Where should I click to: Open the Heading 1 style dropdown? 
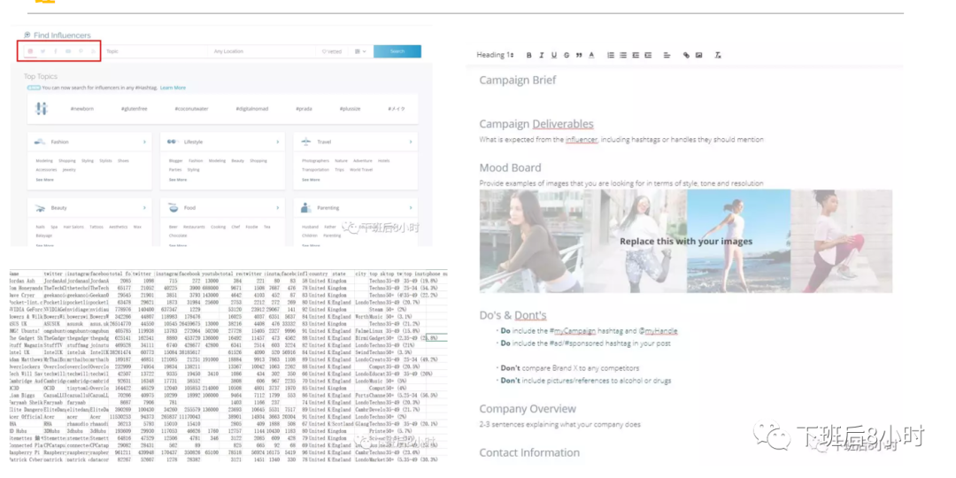[496, 55]
